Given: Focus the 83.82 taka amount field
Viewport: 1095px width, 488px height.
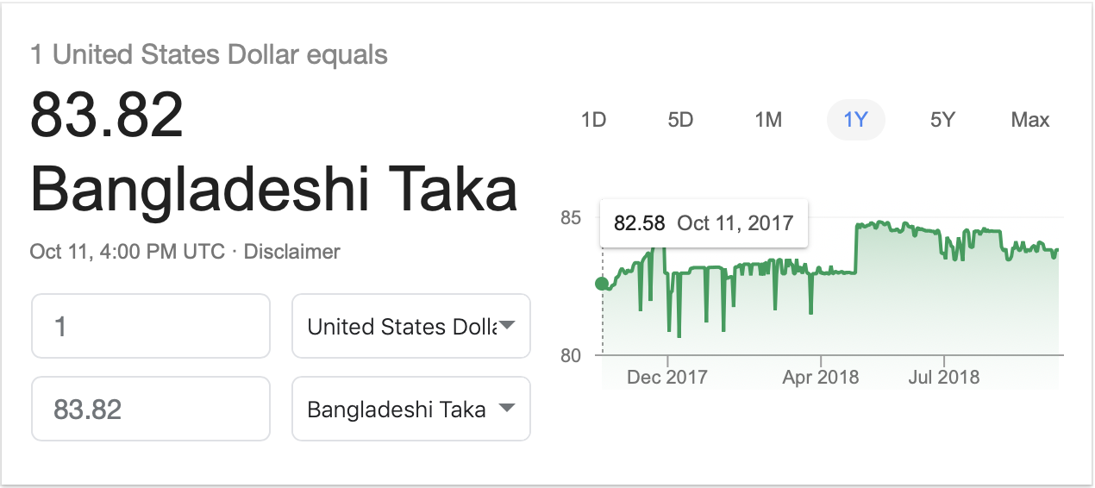Looking at the screenshot, I should pyautogui.click(x=151, y=409).
